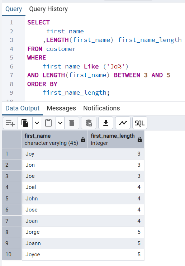This screenshot has width=185, height=266.
Task: Click the cell containing Joe
Action: pyautogui.click(x=54, y=176)
